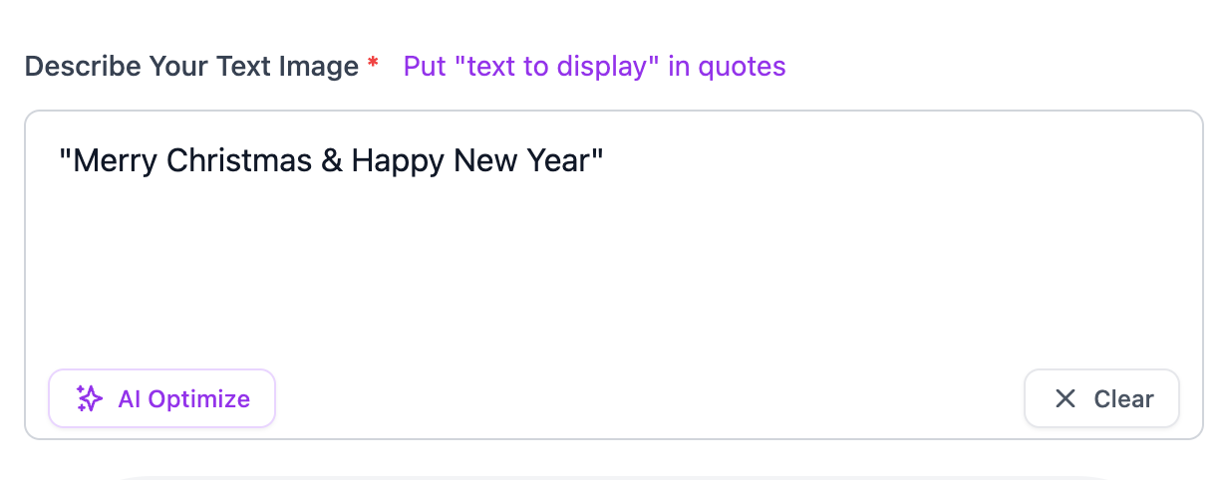Viewport: 1226px width, 480px height.
Task: Click the purple "Put text to display" hint
Action: tap(594, 67)
